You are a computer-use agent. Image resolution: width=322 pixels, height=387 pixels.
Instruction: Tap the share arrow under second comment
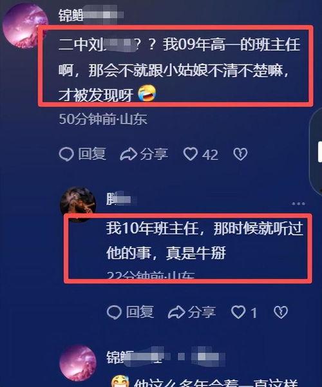[176, 312]
